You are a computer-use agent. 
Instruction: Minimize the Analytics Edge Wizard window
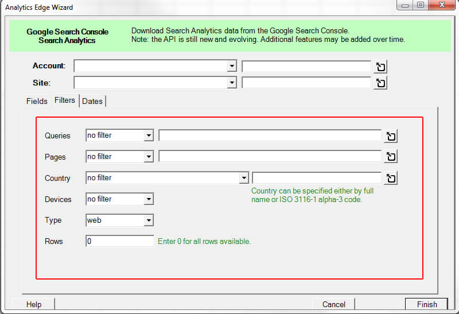(405, 5)
